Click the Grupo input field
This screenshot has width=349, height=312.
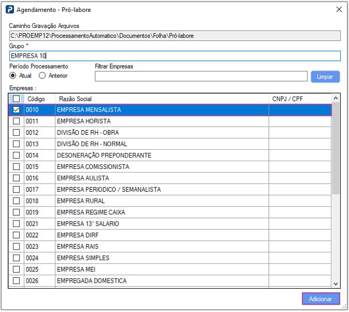coord(175,56)
